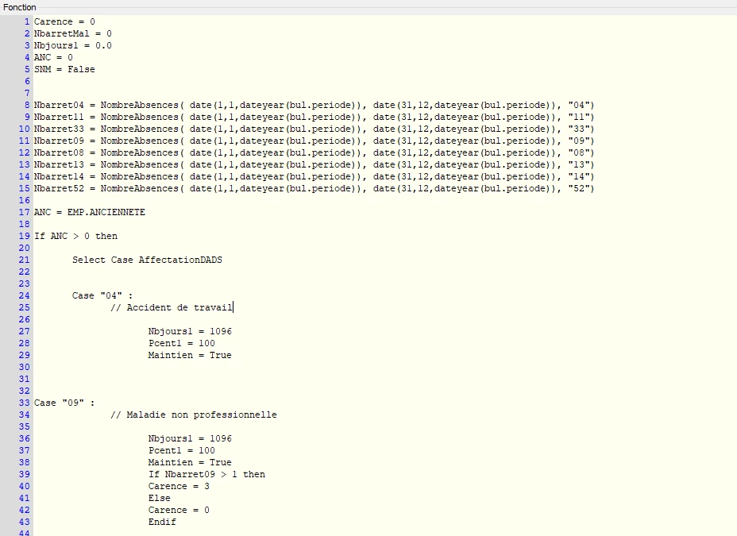Click 'If ANC > 0 then' line

coord(75,237)
